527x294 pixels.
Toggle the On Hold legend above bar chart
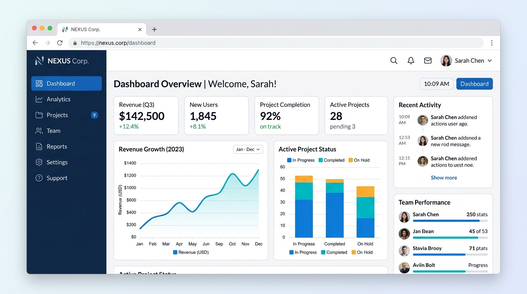359,160
